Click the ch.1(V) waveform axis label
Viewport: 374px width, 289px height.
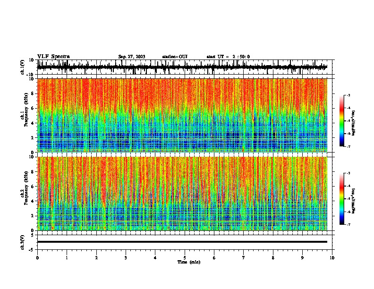tap(23, 67)
